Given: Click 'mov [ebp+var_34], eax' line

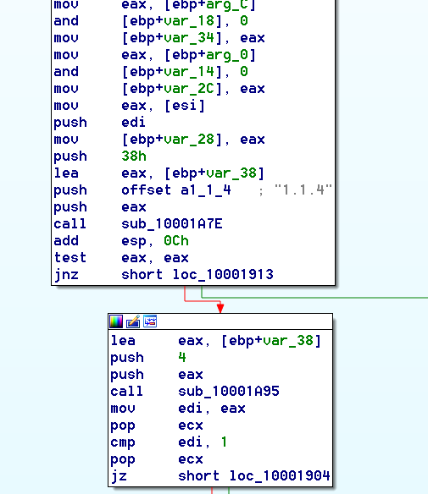Looking at the screenshot, I should (159, 38).
